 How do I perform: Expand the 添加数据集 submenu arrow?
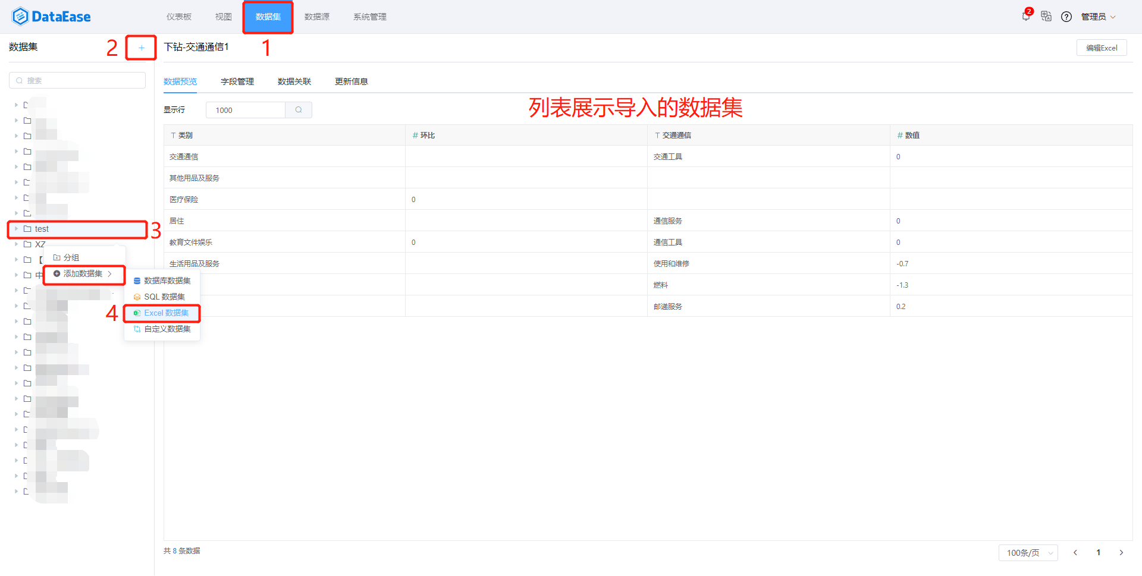(x=111, y=274)
